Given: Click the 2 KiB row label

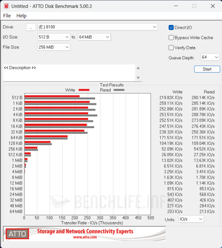Looking at the screenshot, I should coord(18,109).
